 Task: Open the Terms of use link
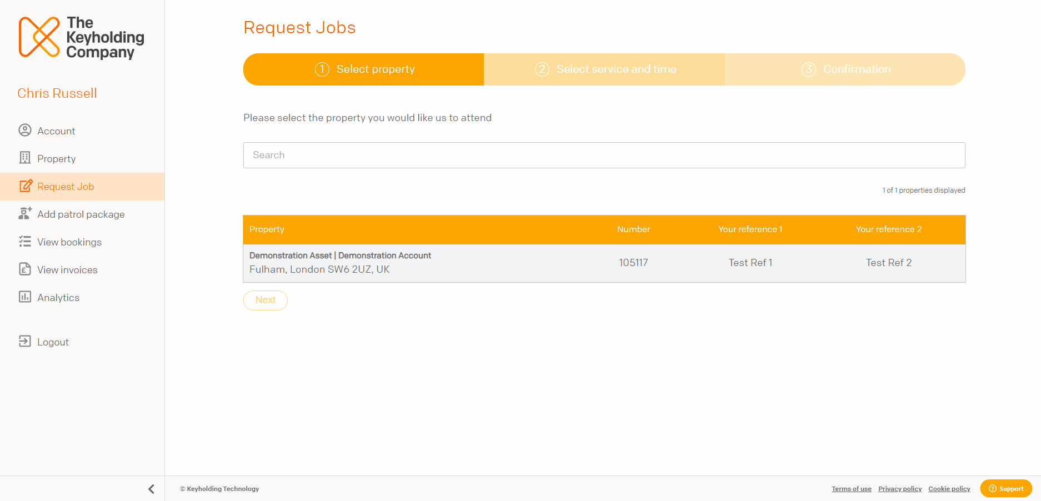click(x=852, y=489)
